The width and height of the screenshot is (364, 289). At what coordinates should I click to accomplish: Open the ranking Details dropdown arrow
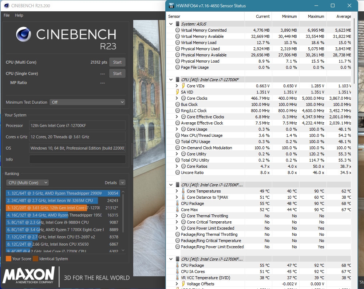point(122,183)
